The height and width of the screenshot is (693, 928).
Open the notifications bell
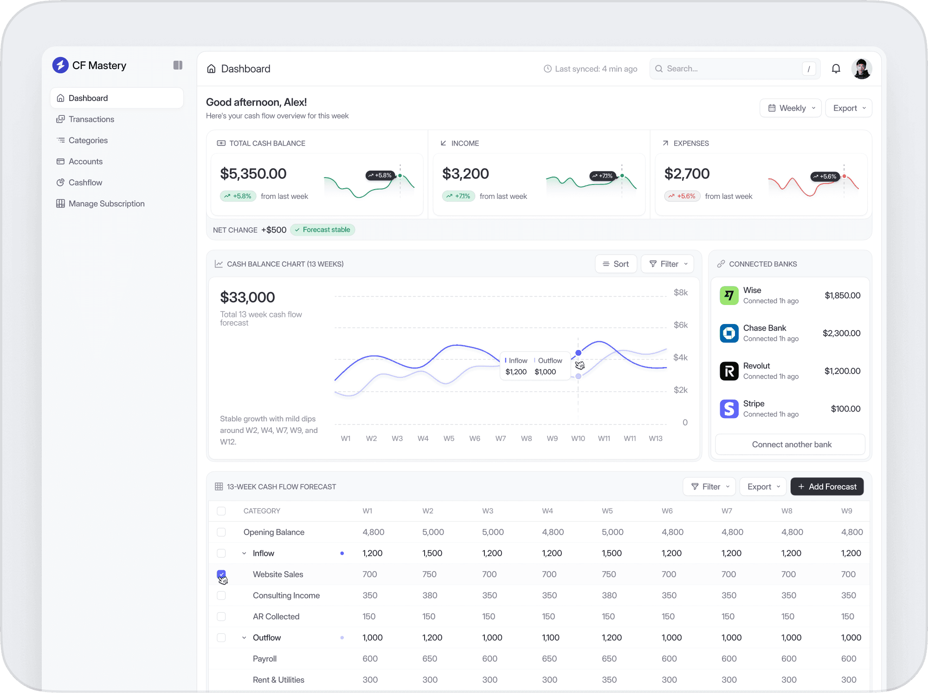coord(836,69)
